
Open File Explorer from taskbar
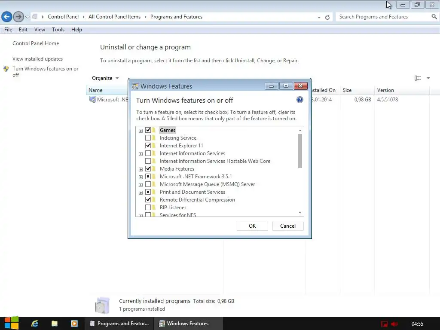pos(55,324)
